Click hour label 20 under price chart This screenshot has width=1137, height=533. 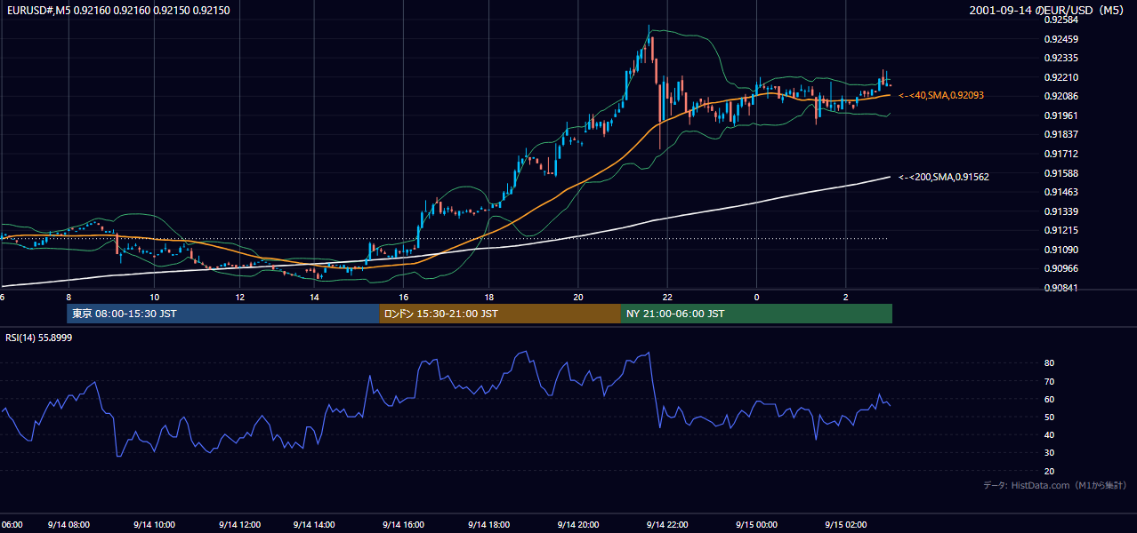(x=578, y=297)
